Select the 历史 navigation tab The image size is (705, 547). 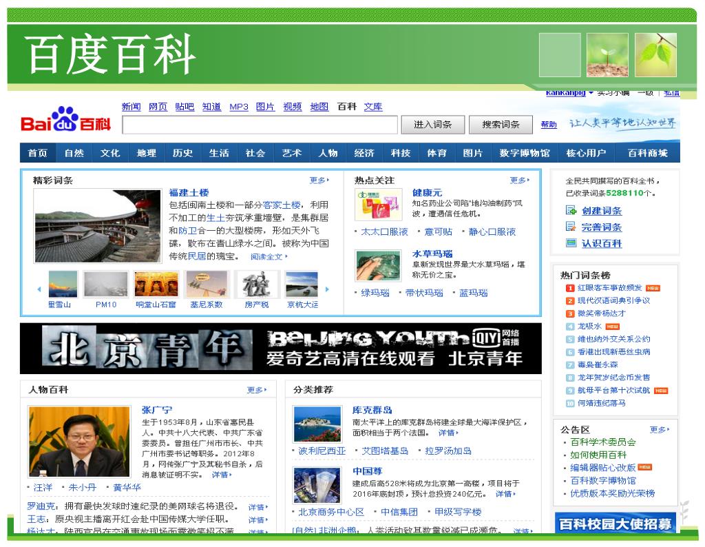click(x=182, y=153)
